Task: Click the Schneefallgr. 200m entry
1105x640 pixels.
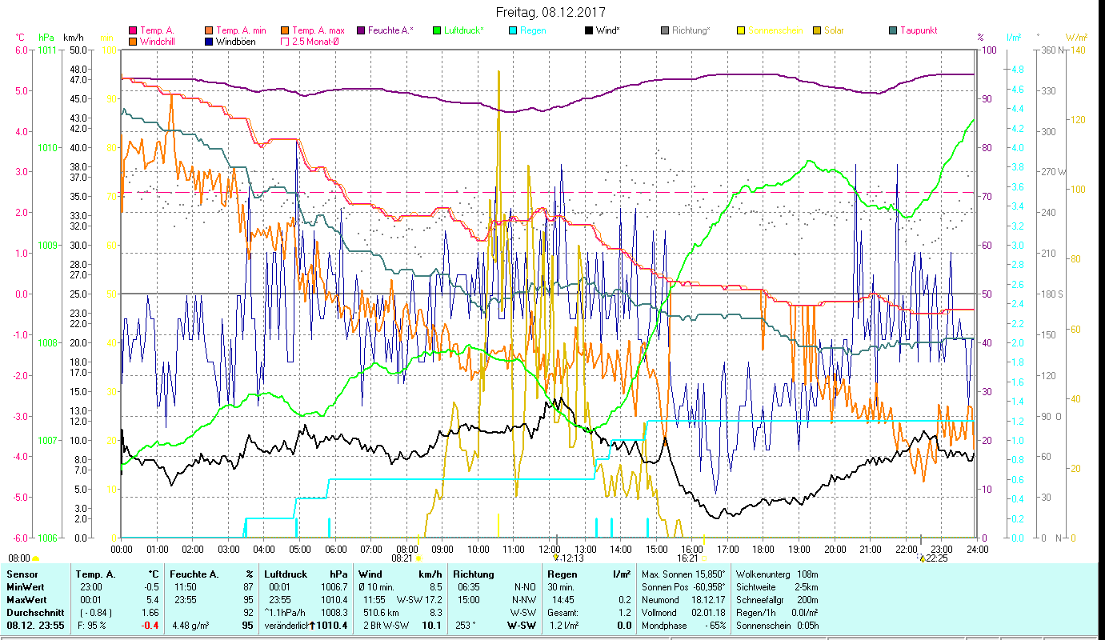Action: (x=776, y=600)
